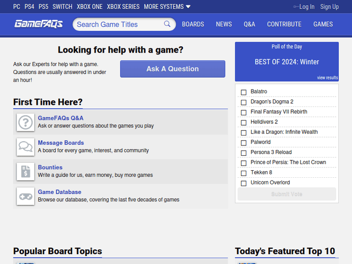Open the Game Database link
This screenshot has height=264, width=352.
click(x=60, y=192)
